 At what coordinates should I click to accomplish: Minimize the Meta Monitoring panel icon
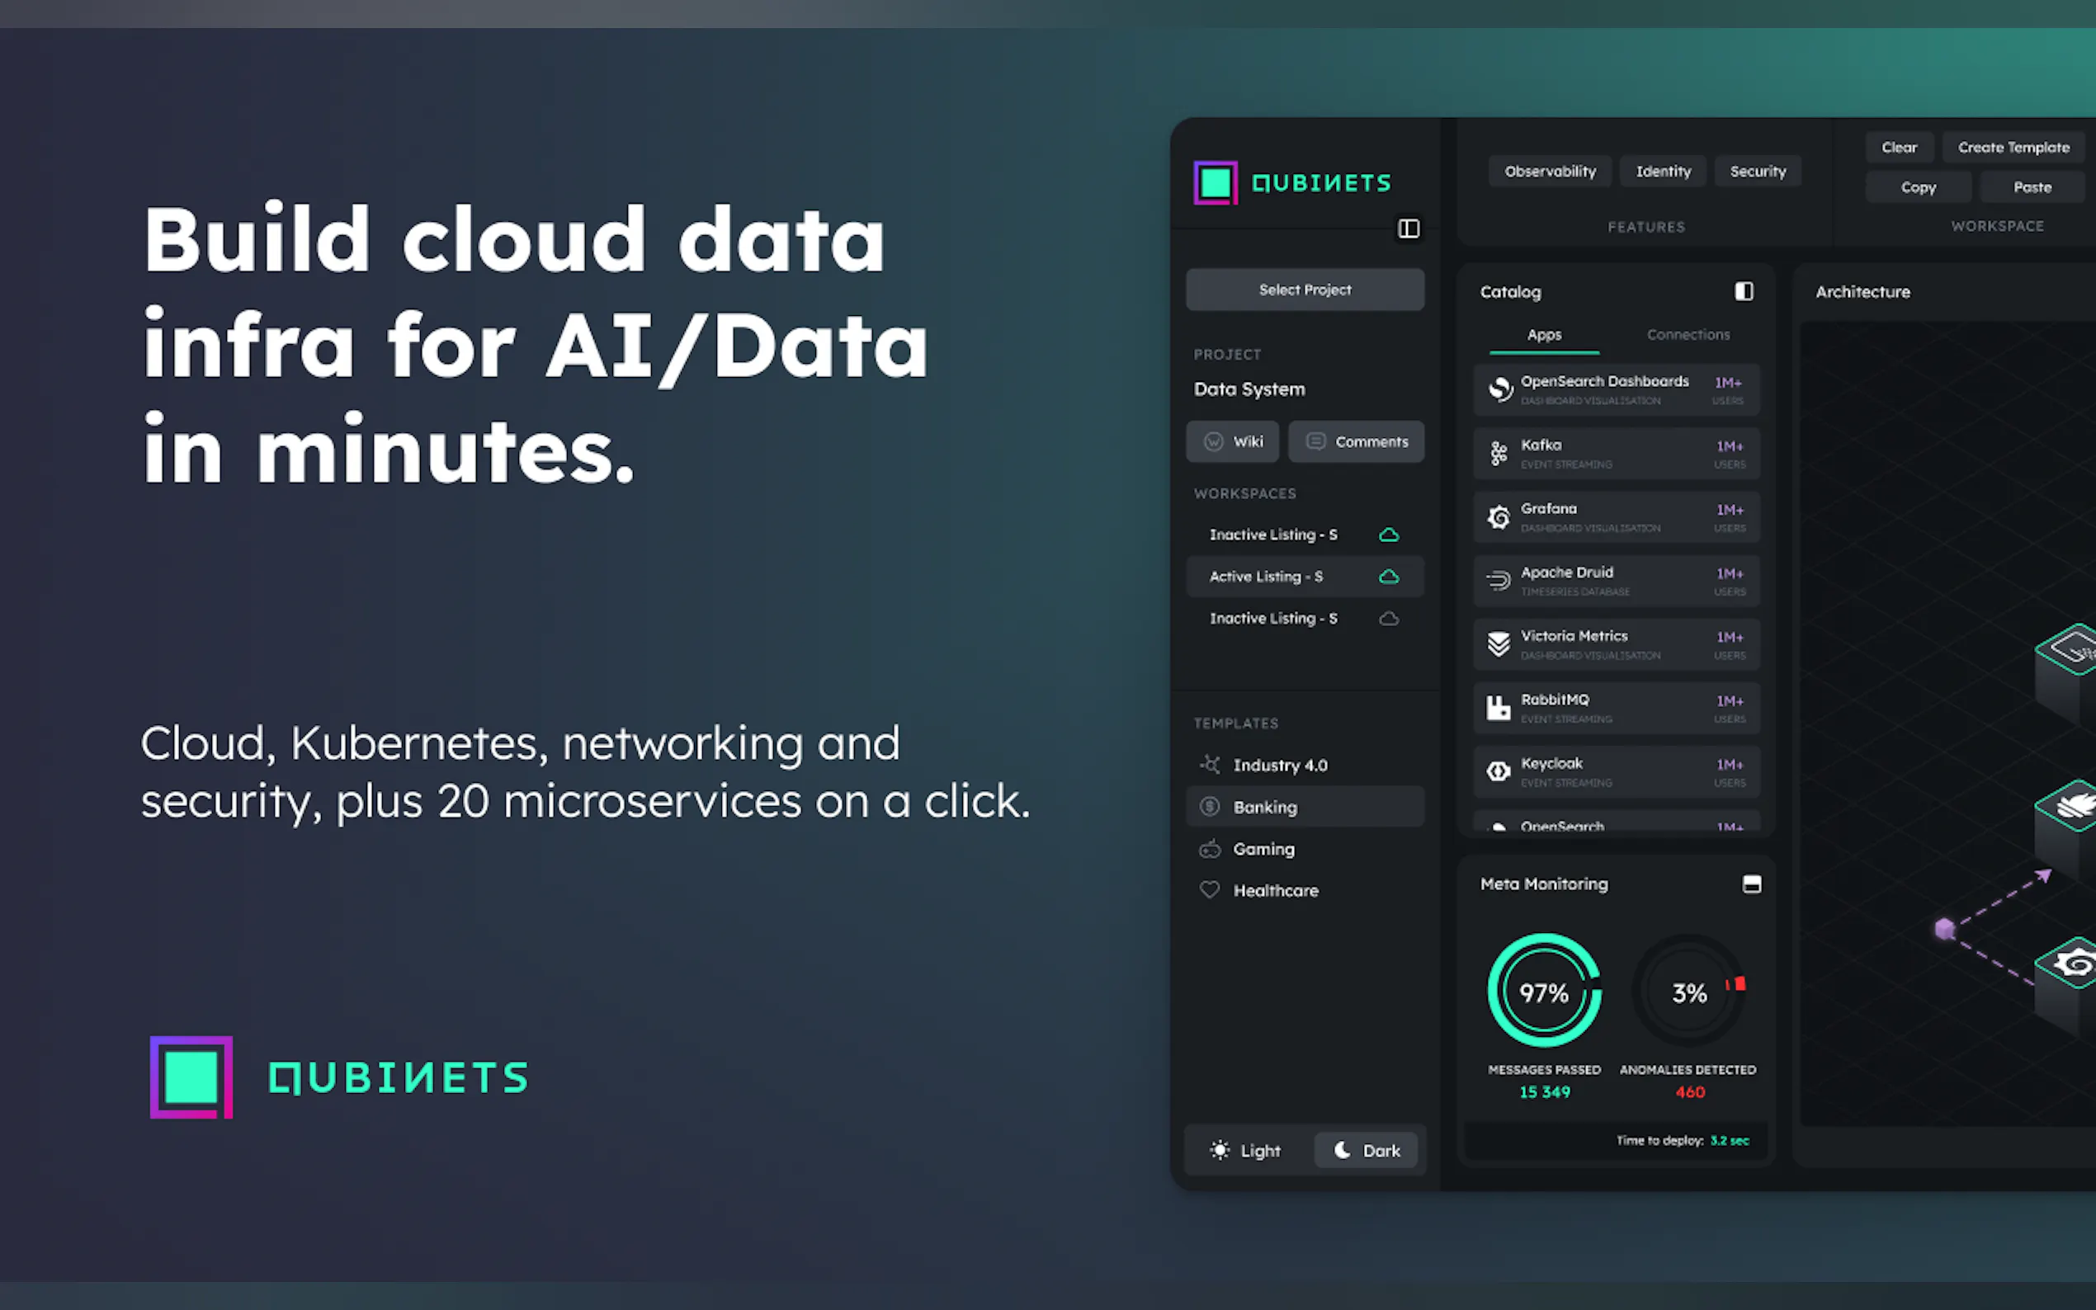(1751, 884)
